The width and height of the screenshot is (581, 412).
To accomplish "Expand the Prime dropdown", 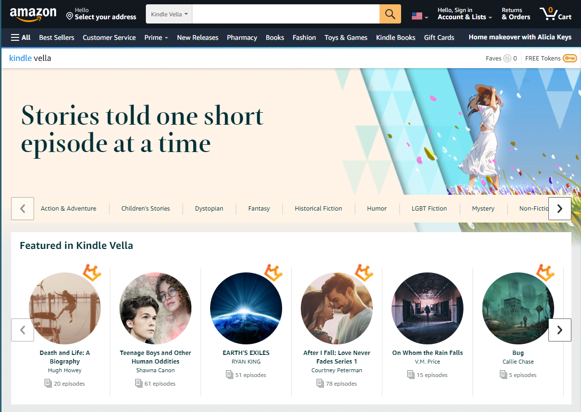I will point(156,37).
